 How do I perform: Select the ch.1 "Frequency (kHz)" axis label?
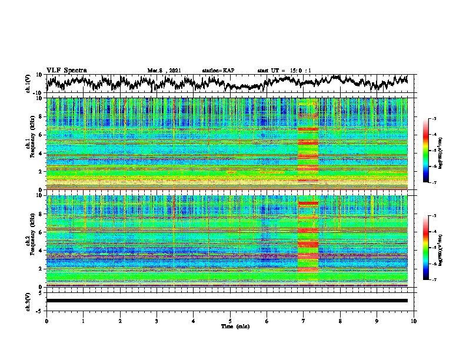click(32, 137)
